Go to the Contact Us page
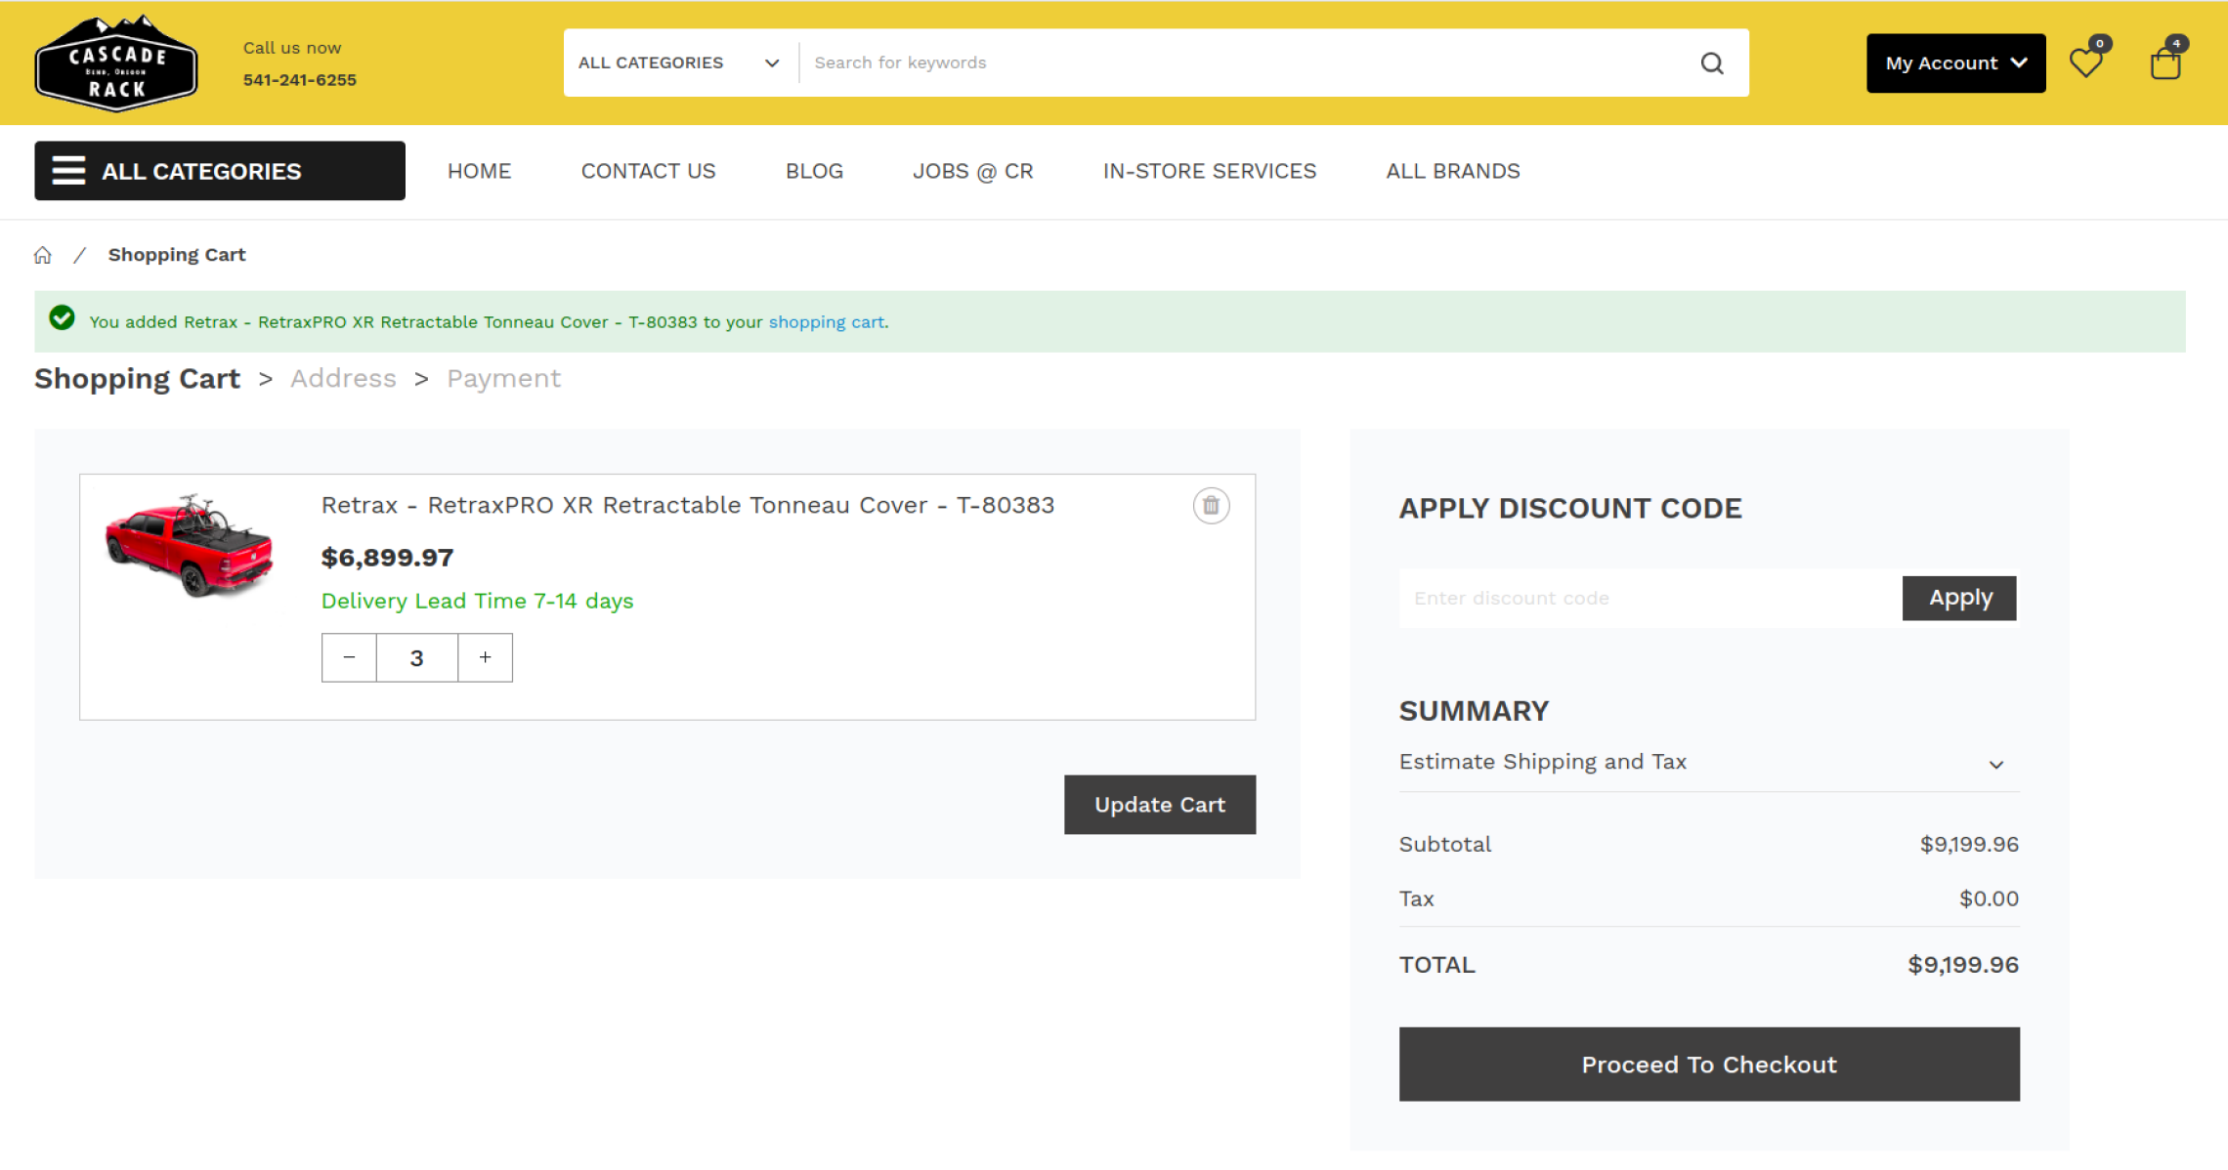The width and height of the screenshot is (2228, 1170). coord(648,171)
